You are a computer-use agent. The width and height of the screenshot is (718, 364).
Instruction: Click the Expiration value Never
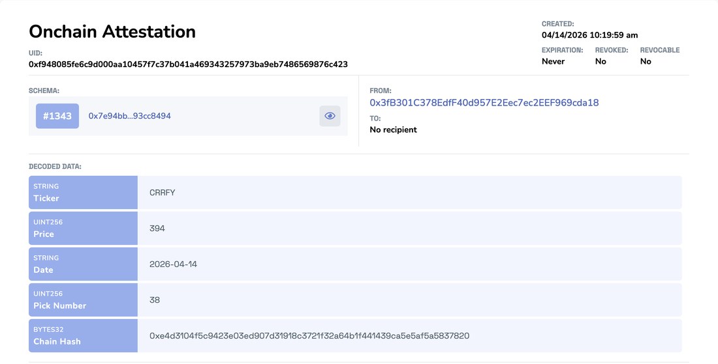(x=553, y=62)
